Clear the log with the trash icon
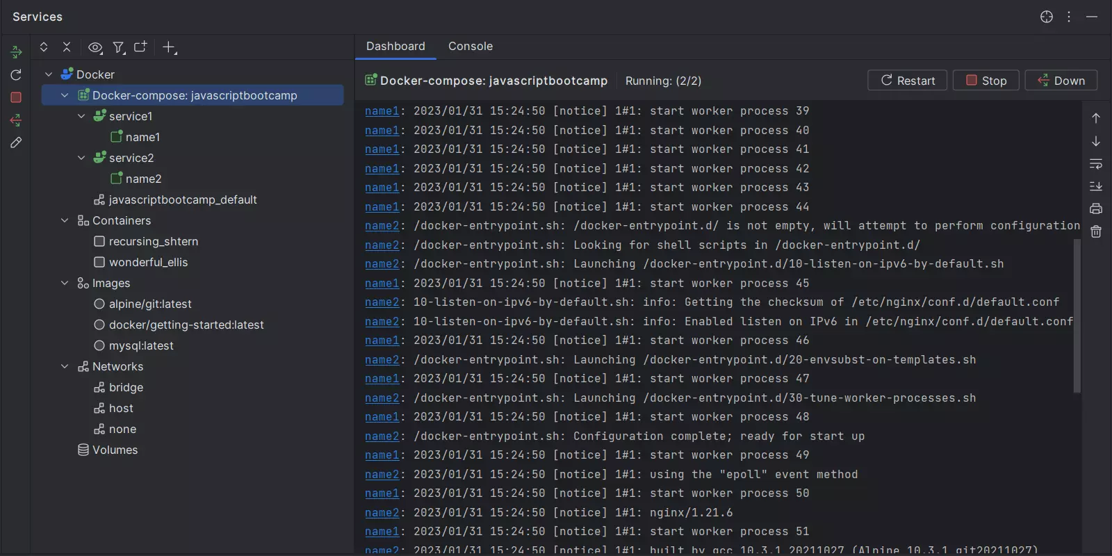The image size is (1112, 556). [1096, 231]
